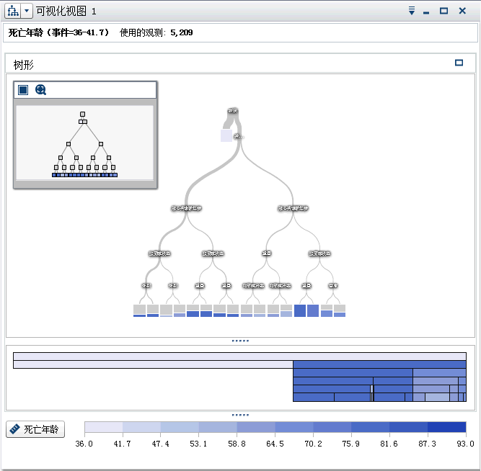The height and width of the screenshot is (471, 481).
Task: Maximize the 树形 panel
Action: [459, 63]
